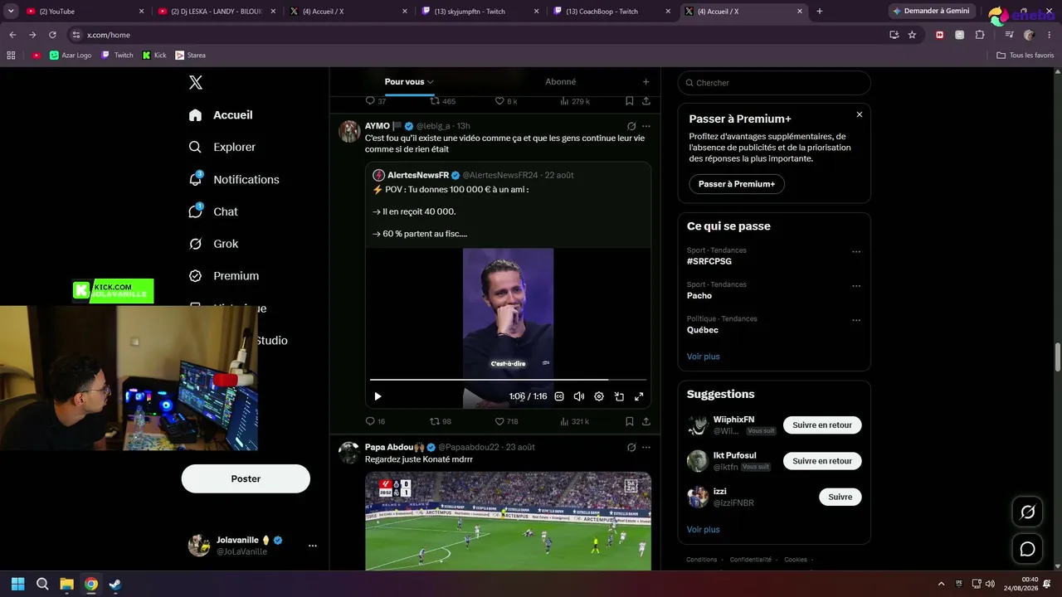Open Grok actions on Papa Abdou post

631,448
